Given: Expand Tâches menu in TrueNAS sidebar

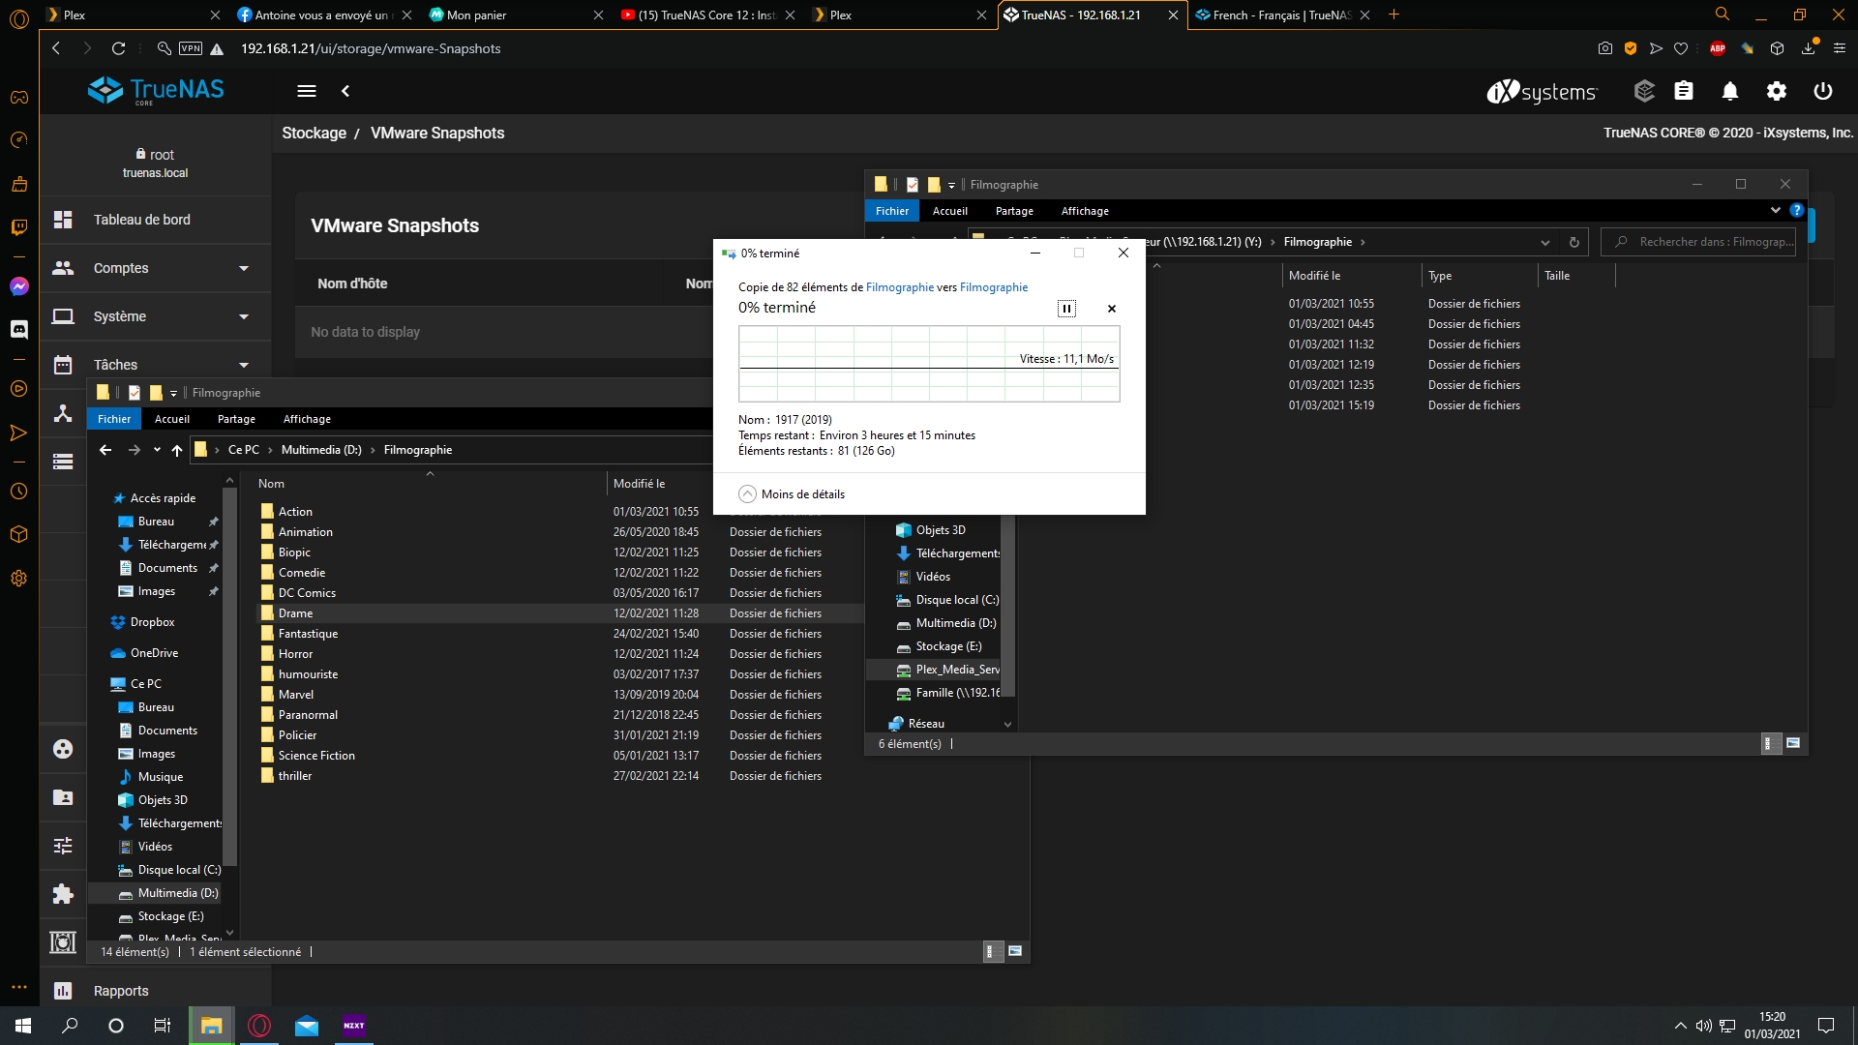Looking at the screenshot, I should (x=156, y=365).
